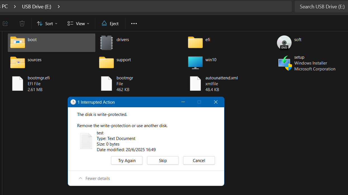Click the setup file name
Viewport: 348px width, 195px height.
coord(299,57)
